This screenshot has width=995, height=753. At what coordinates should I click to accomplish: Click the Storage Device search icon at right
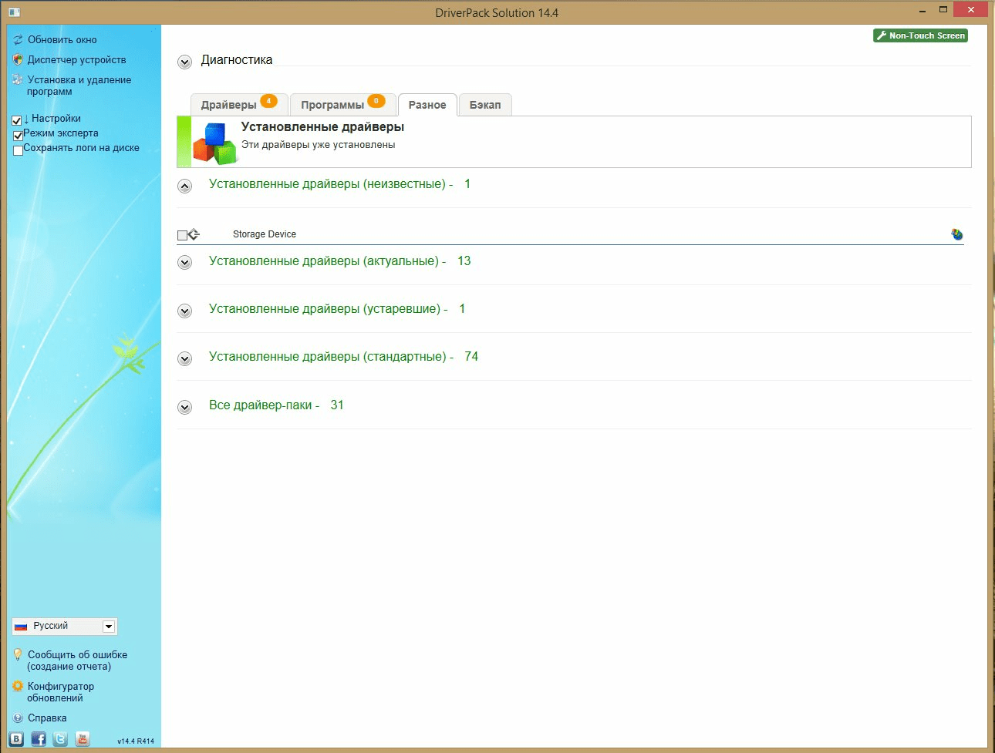click(957, 234)
